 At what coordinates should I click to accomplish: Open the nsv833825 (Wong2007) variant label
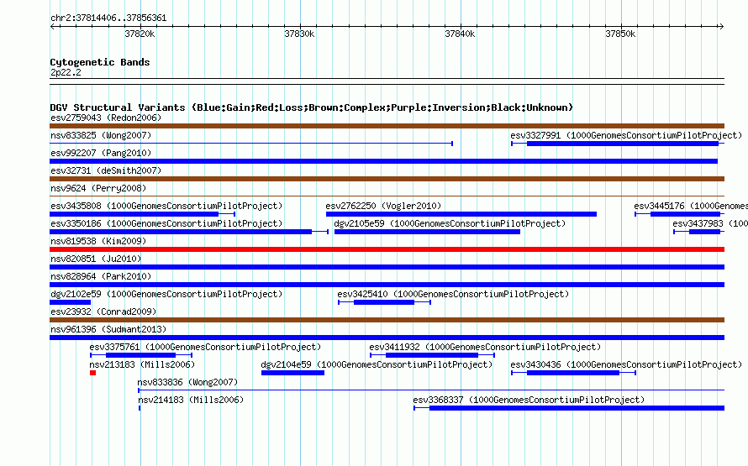pos(101,135)
